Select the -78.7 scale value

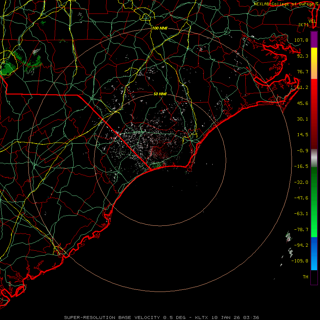pos(301,230)
